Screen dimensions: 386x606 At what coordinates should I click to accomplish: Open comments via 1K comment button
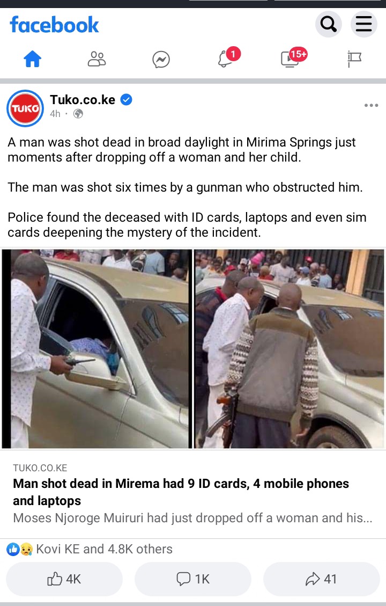click(x=193, y=579)
